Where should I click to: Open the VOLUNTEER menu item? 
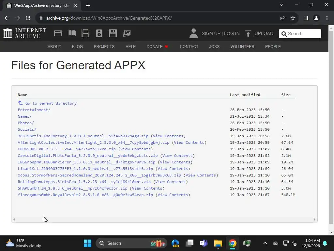tap(242, 46)
